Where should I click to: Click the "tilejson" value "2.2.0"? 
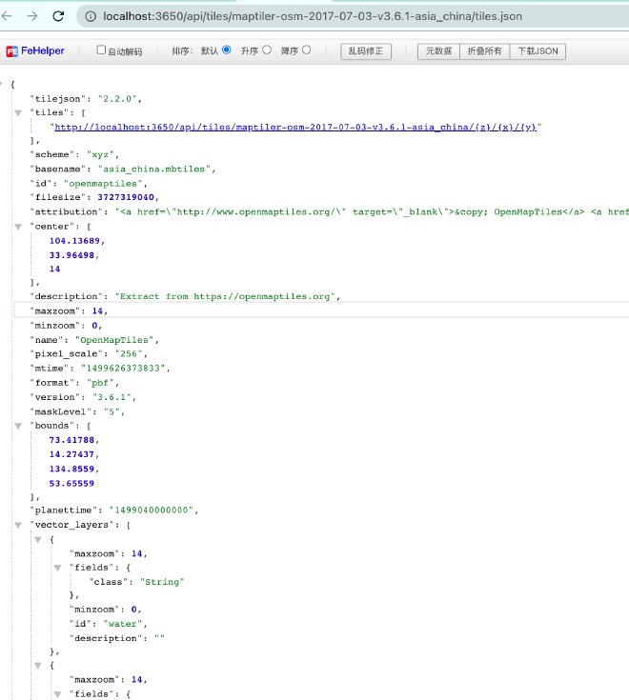(117, 99)
